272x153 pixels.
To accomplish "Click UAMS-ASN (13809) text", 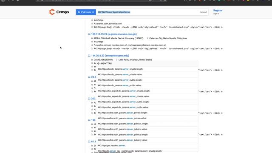I will pos(103,60).
